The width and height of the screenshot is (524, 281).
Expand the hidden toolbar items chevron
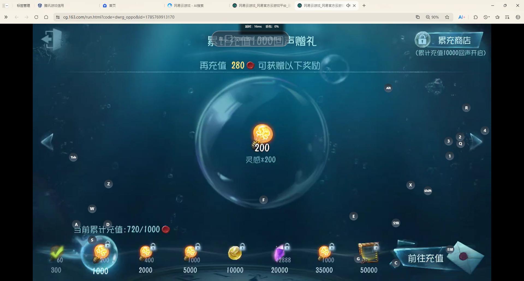(6, 17)
